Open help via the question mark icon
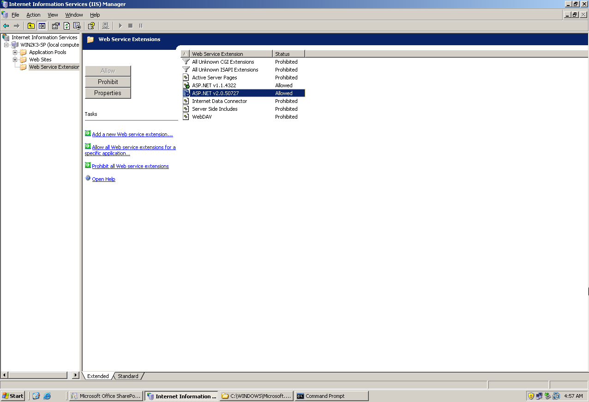The width and height of the screenshot is (589, 402). [91, 26]
